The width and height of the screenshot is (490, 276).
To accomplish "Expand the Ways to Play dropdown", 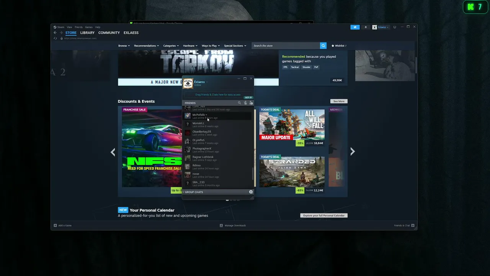I will pos(211,46).
